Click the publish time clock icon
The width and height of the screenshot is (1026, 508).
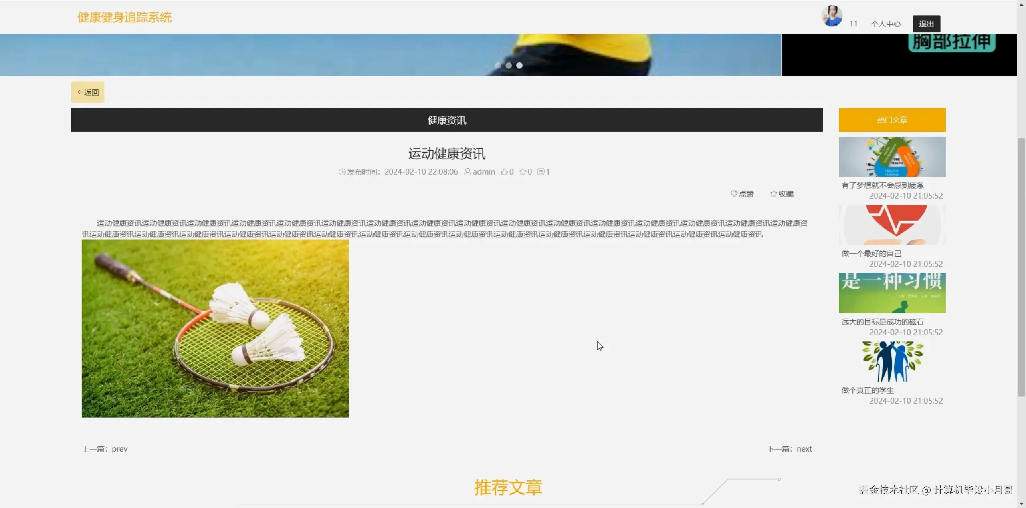click(342, 172)
